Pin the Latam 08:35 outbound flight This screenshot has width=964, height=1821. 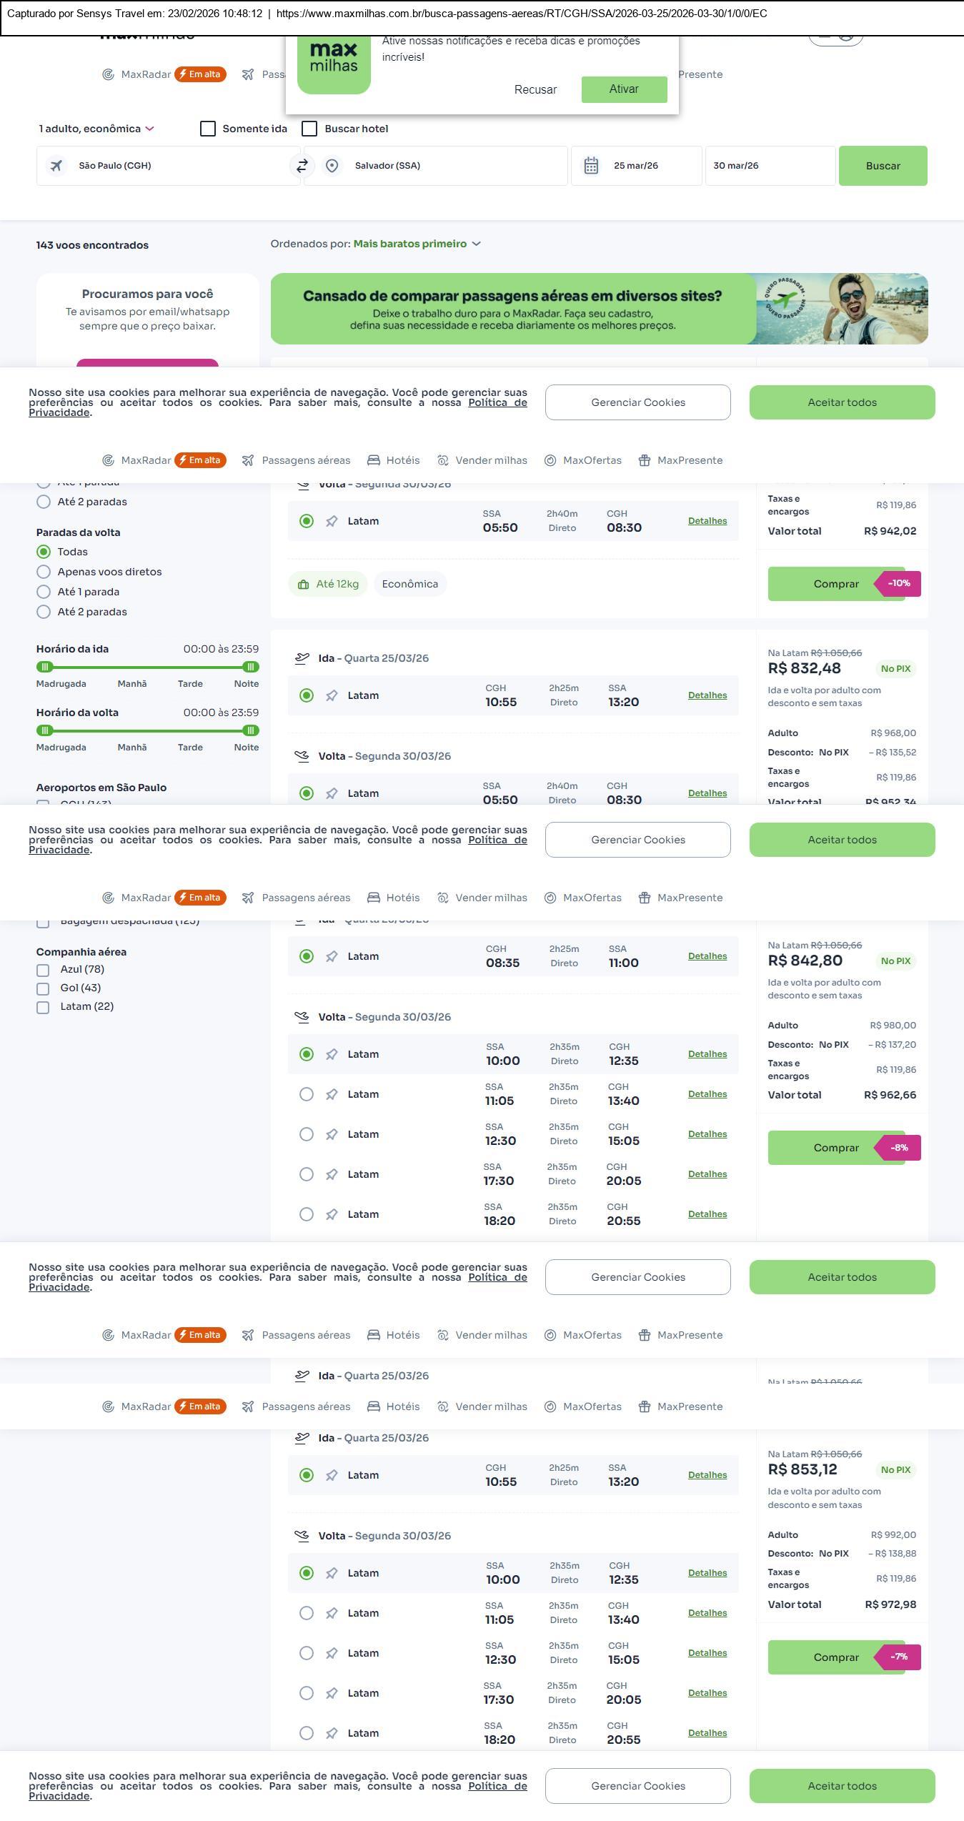[332, 957]
